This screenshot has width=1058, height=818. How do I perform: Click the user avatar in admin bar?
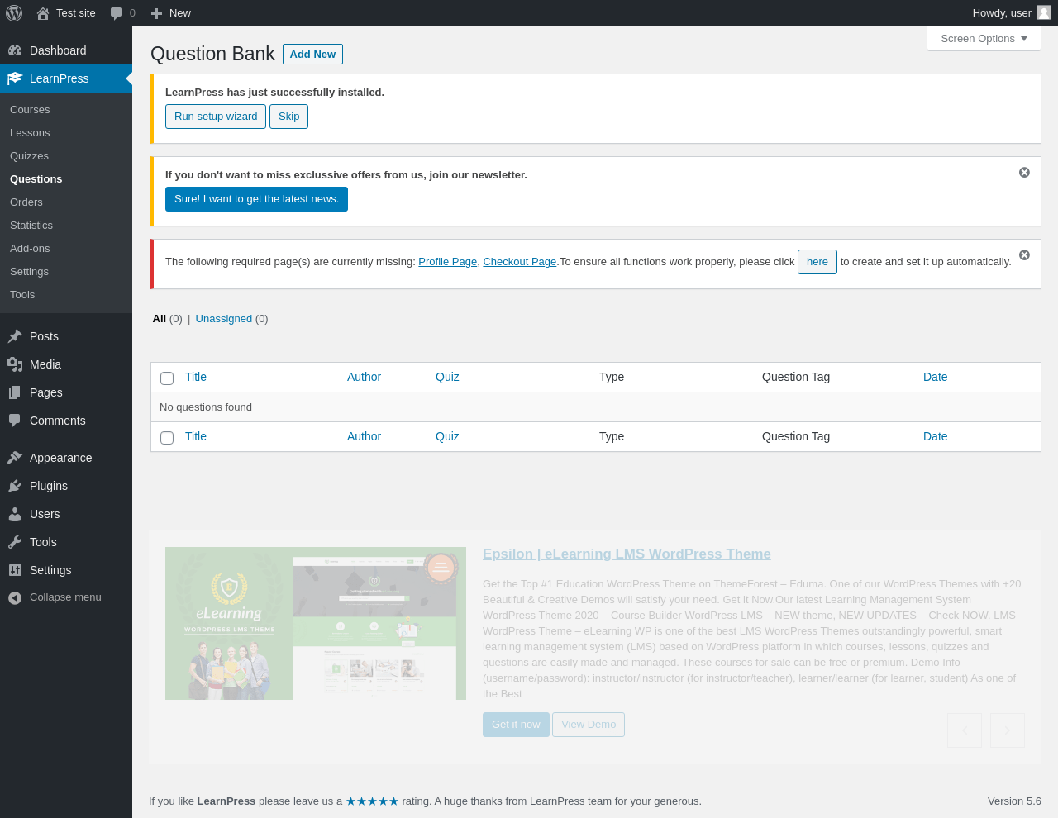(1044, 12)
